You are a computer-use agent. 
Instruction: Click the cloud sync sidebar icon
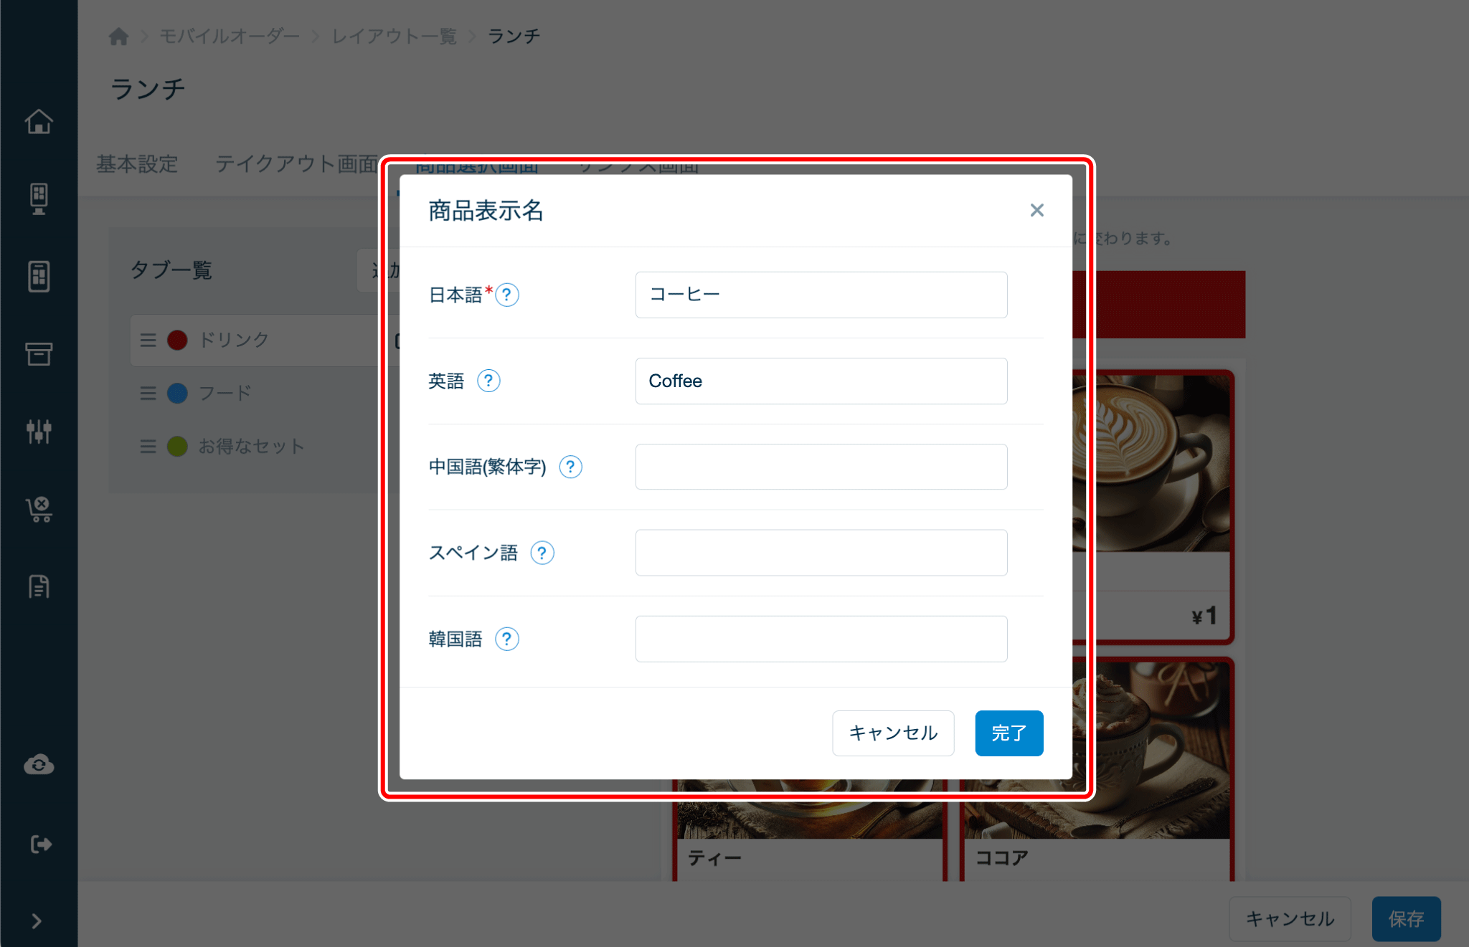(x=39, y=765)
